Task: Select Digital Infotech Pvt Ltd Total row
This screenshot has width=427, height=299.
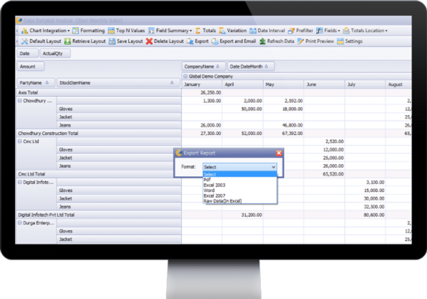Action: pos(99,215)
